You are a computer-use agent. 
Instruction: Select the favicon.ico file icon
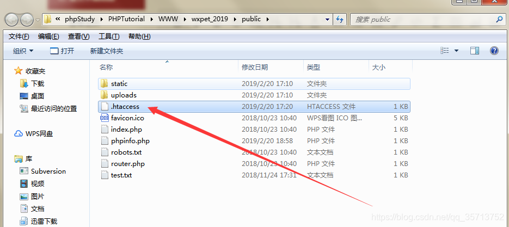coord(104,118)
